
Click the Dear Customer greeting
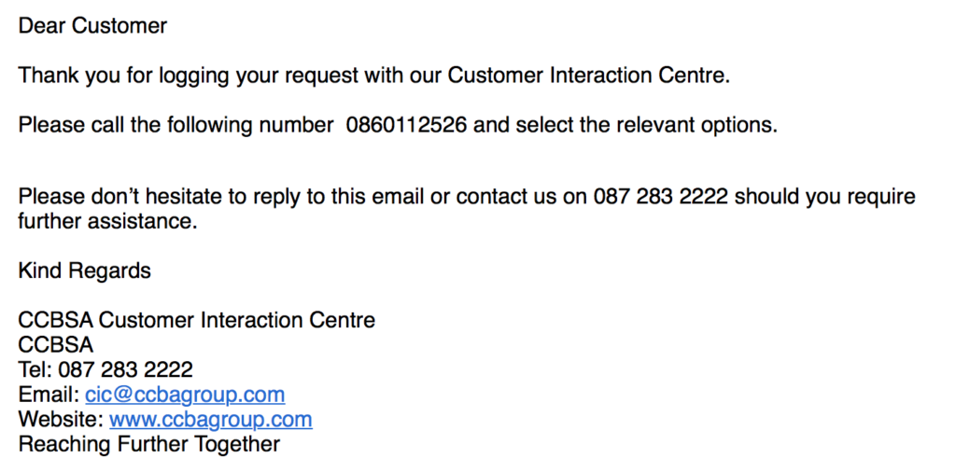[x=92, y=25]
